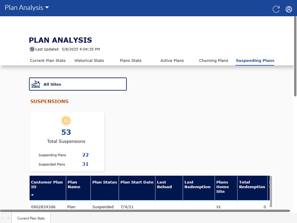Viewport: 297px width, 223px height.
Task: Click the Total Suspensions label
Action: [66, 141]
